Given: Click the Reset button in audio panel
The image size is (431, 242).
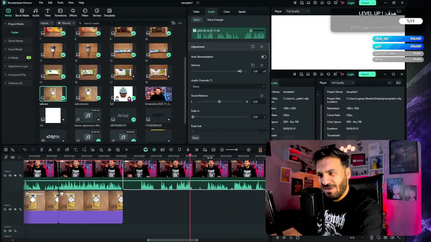Looking at the screenshot, I should [x=195, y=138].
